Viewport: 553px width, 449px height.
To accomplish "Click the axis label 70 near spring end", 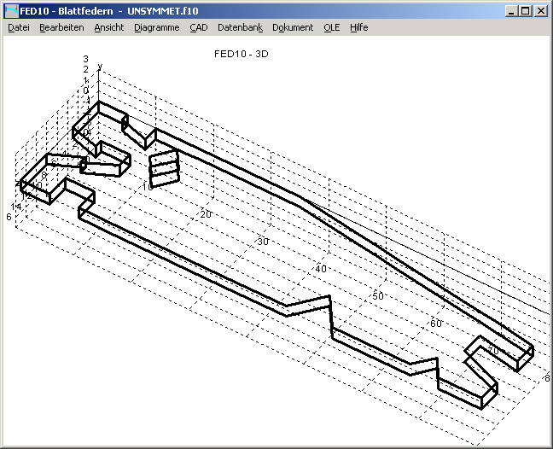I will 492,350.
